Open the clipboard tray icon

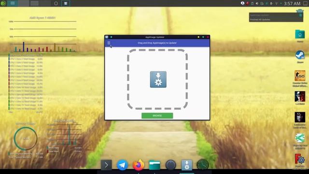click(252, 3)
